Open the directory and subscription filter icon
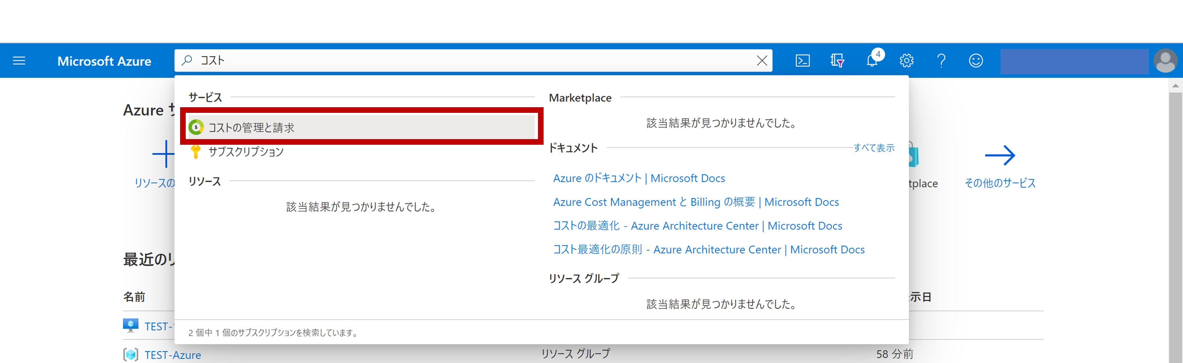This screenshot has width=1183, height=363. tap(837, 61)
